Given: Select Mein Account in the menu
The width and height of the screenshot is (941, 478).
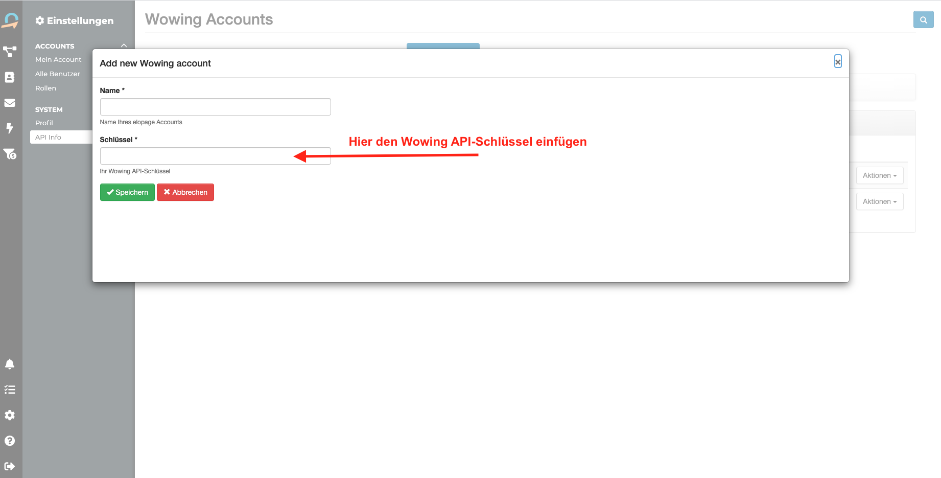Looking at the screenshot, I should tap(58, 60).
